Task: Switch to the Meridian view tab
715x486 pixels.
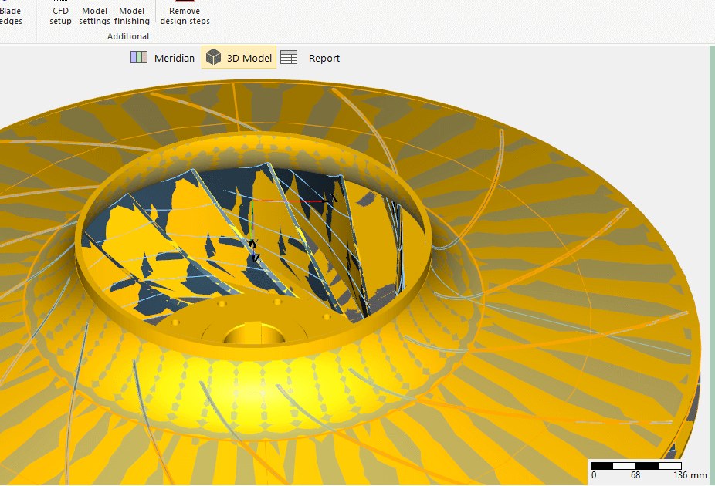Action: (x=162, y=58)
